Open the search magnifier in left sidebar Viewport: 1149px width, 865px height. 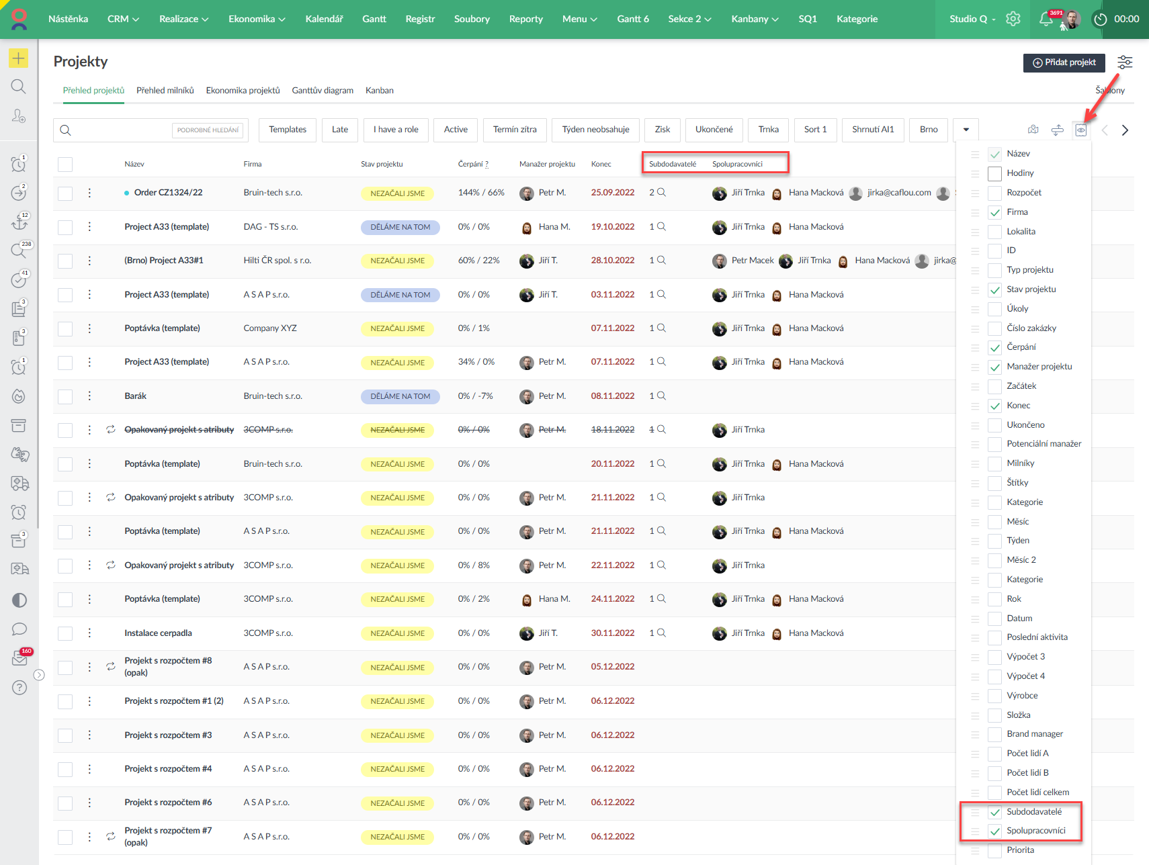pos(18,87)
